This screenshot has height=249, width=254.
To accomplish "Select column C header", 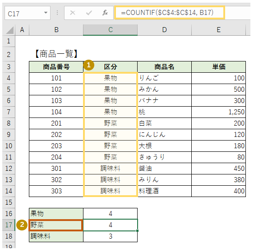I will [111, 30].
